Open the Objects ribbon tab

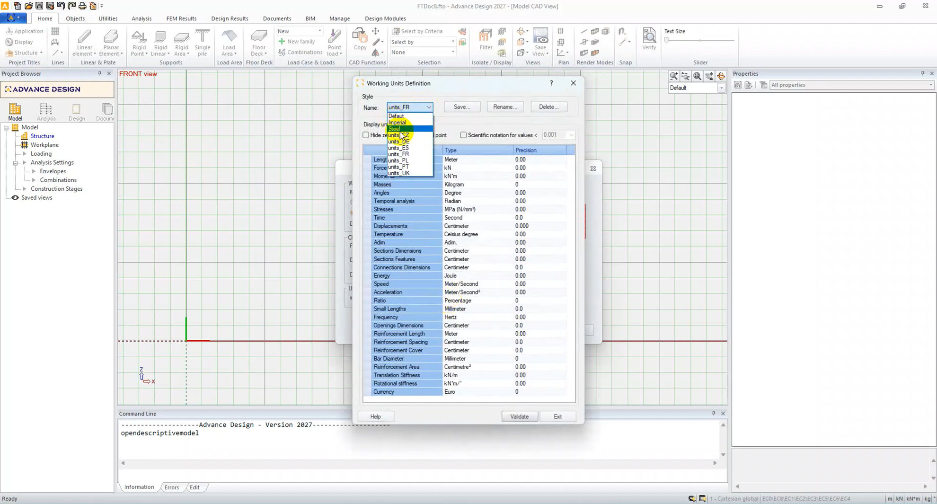click(x=75, y=18)
